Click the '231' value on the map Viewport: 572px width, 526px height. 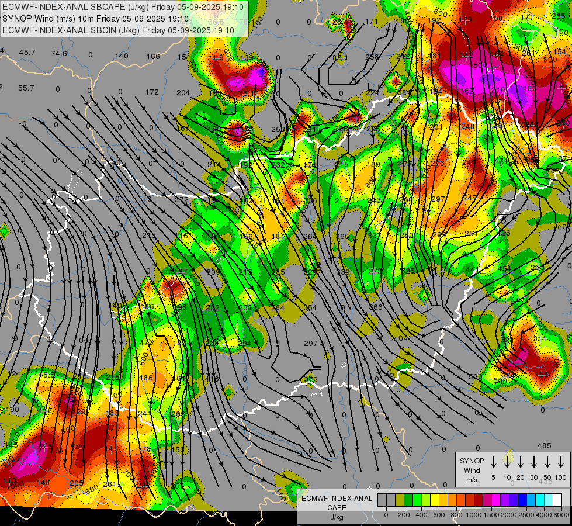tap(109, 484)
